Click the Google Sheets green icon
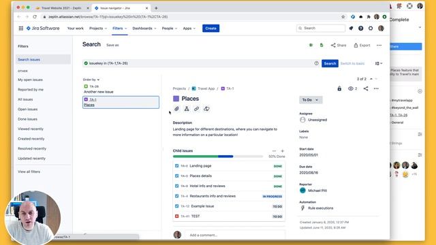436x245 pixels. (x=322, y=46)
